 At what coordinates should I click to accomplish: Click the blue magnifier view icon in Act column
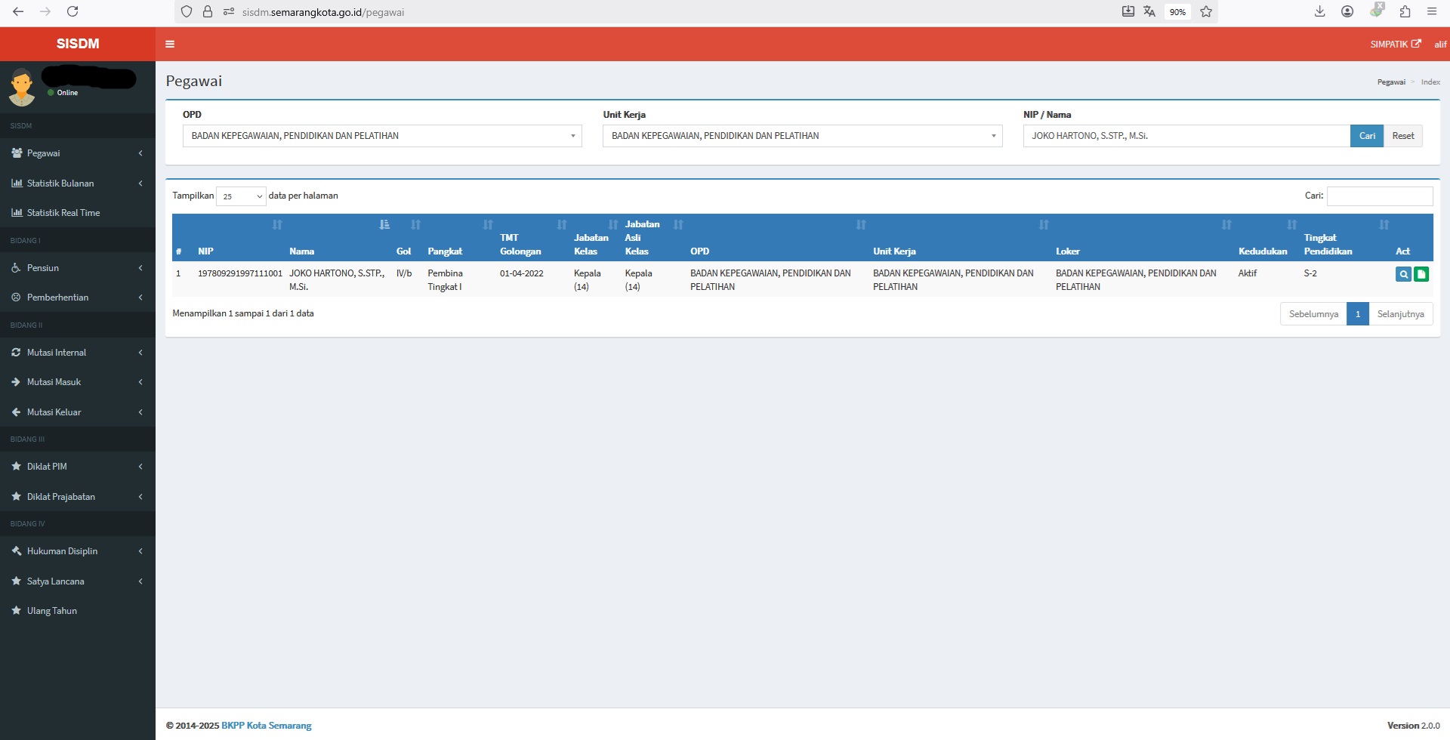[x=1403, y=274]
